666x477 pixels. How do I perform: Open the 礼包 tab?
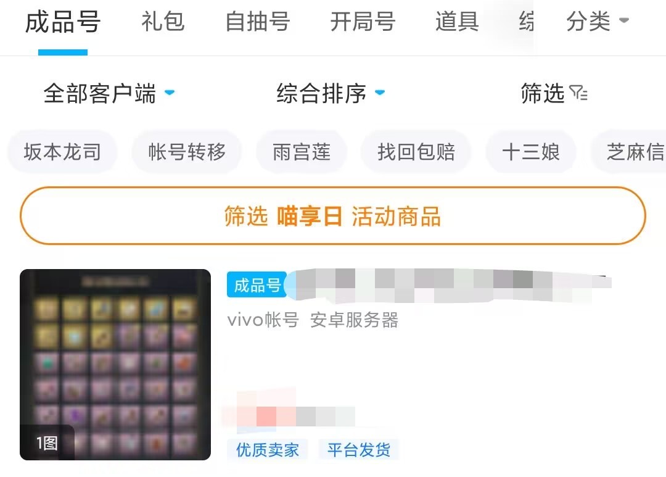point(163,22)
